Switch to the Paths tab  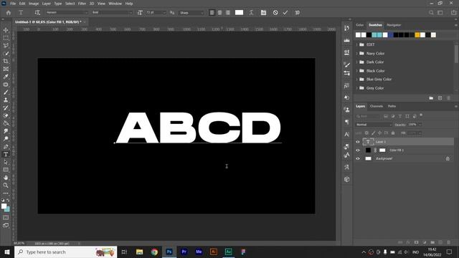392,106
